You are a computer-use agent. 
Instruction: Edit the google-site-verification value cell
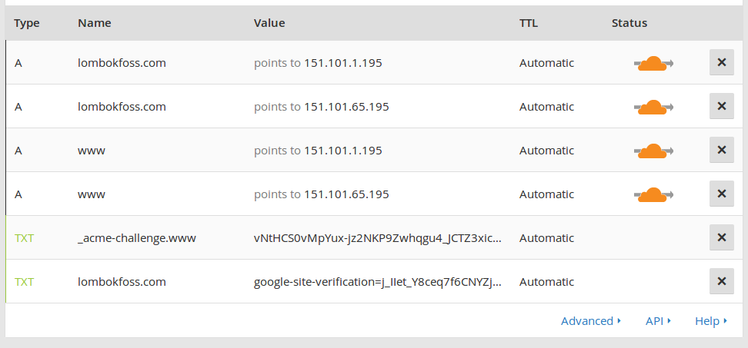pos(378,282)
